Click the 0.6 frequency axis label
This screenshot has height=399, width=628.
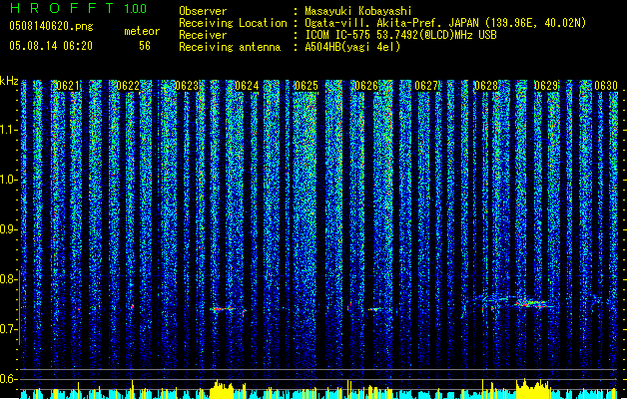[x=9, y=379]
